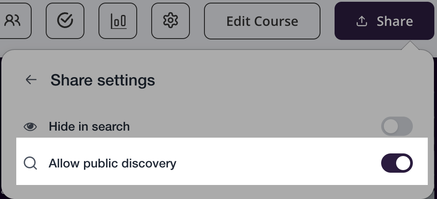437x199 pixels.
Task: Click the "Hide in search" label text
Action: [89, 127]
